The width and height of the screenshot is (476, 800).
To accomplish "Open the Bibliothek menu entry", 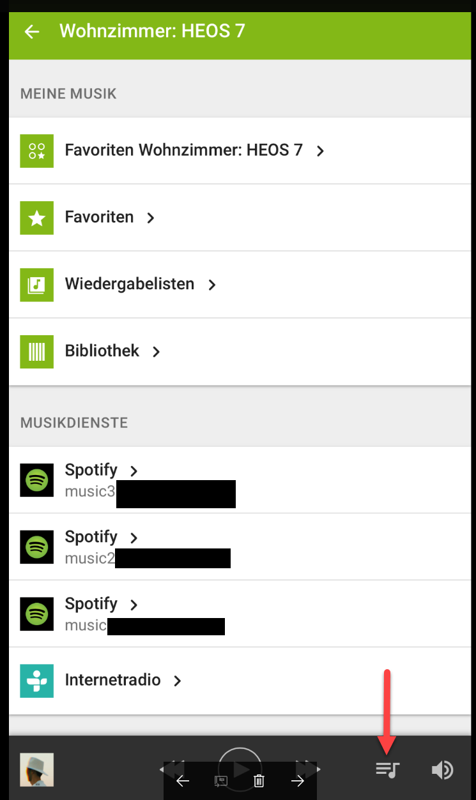I will pos(102,351).
